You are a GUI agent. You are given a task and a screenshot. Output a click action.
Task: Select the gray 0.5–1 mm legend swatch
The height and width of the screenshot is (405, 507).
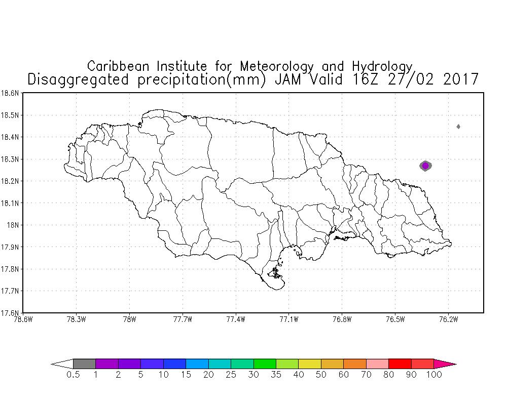tap(84, 363)
